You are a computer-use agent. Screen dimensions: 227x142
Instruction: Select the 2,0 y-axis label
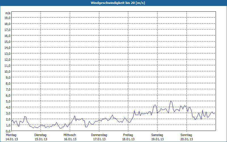[x=8, y=119]
